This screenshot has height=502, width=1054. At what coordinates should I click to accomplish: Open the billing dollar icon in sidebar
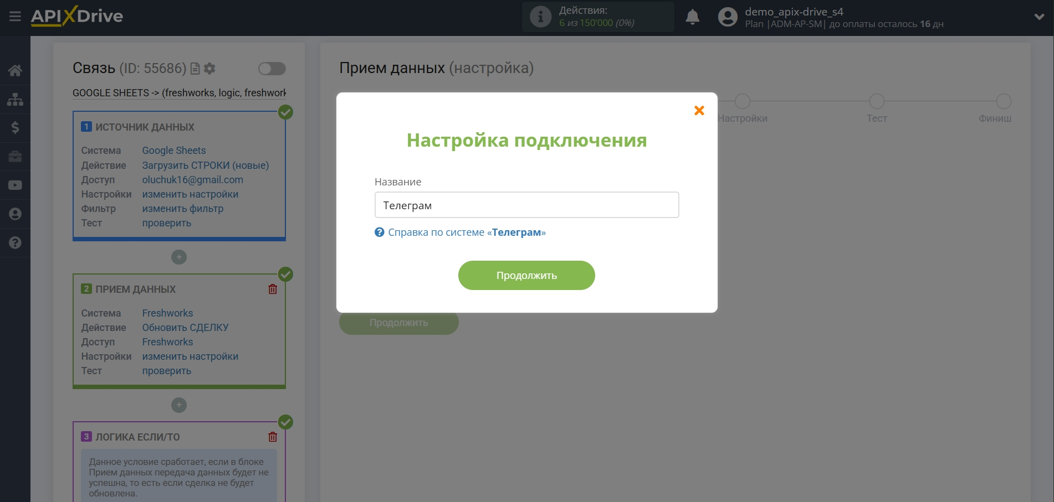tap(15, 128)
